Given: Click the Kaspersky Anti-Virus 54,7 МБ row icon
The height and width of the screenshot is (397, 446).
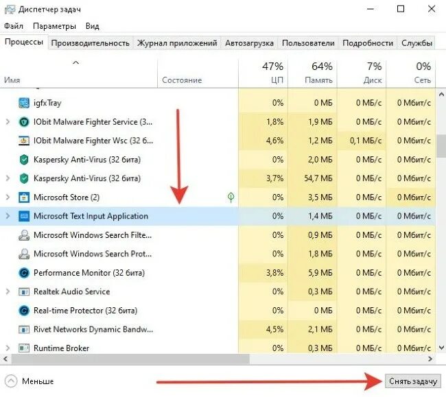Looking at the screenshot, I should tap(24, 178).
